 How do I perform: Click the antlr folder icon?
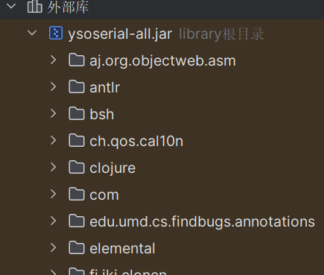coord(77,86)
